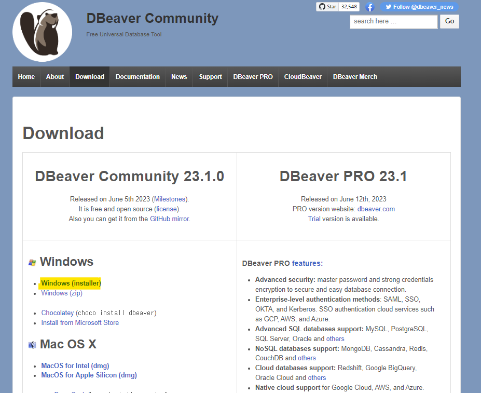Open the license link
This screenshot has width=481, height=393.
[167, 209]
